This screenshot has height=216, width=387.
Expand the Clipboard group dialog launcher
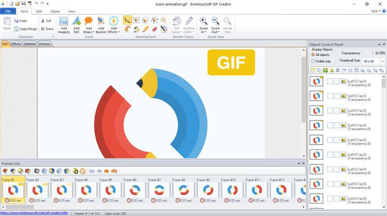pos(53,37)
